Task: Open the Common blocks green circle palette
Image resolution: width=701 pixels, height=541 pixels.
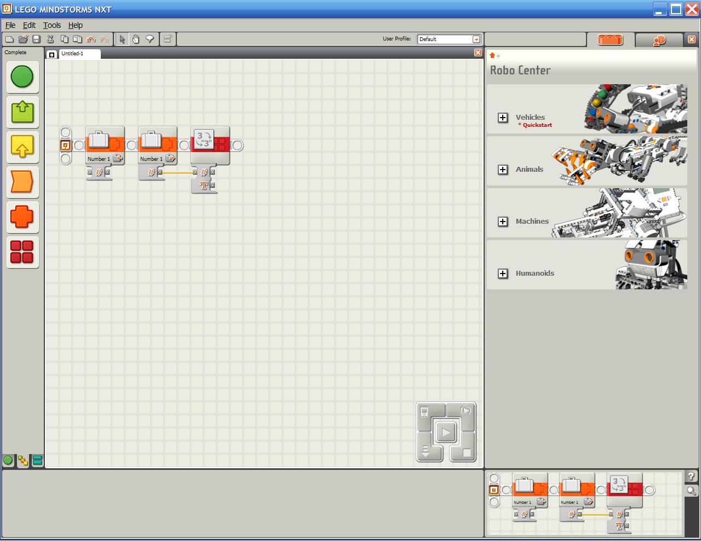Action: [x=22, y=77]
